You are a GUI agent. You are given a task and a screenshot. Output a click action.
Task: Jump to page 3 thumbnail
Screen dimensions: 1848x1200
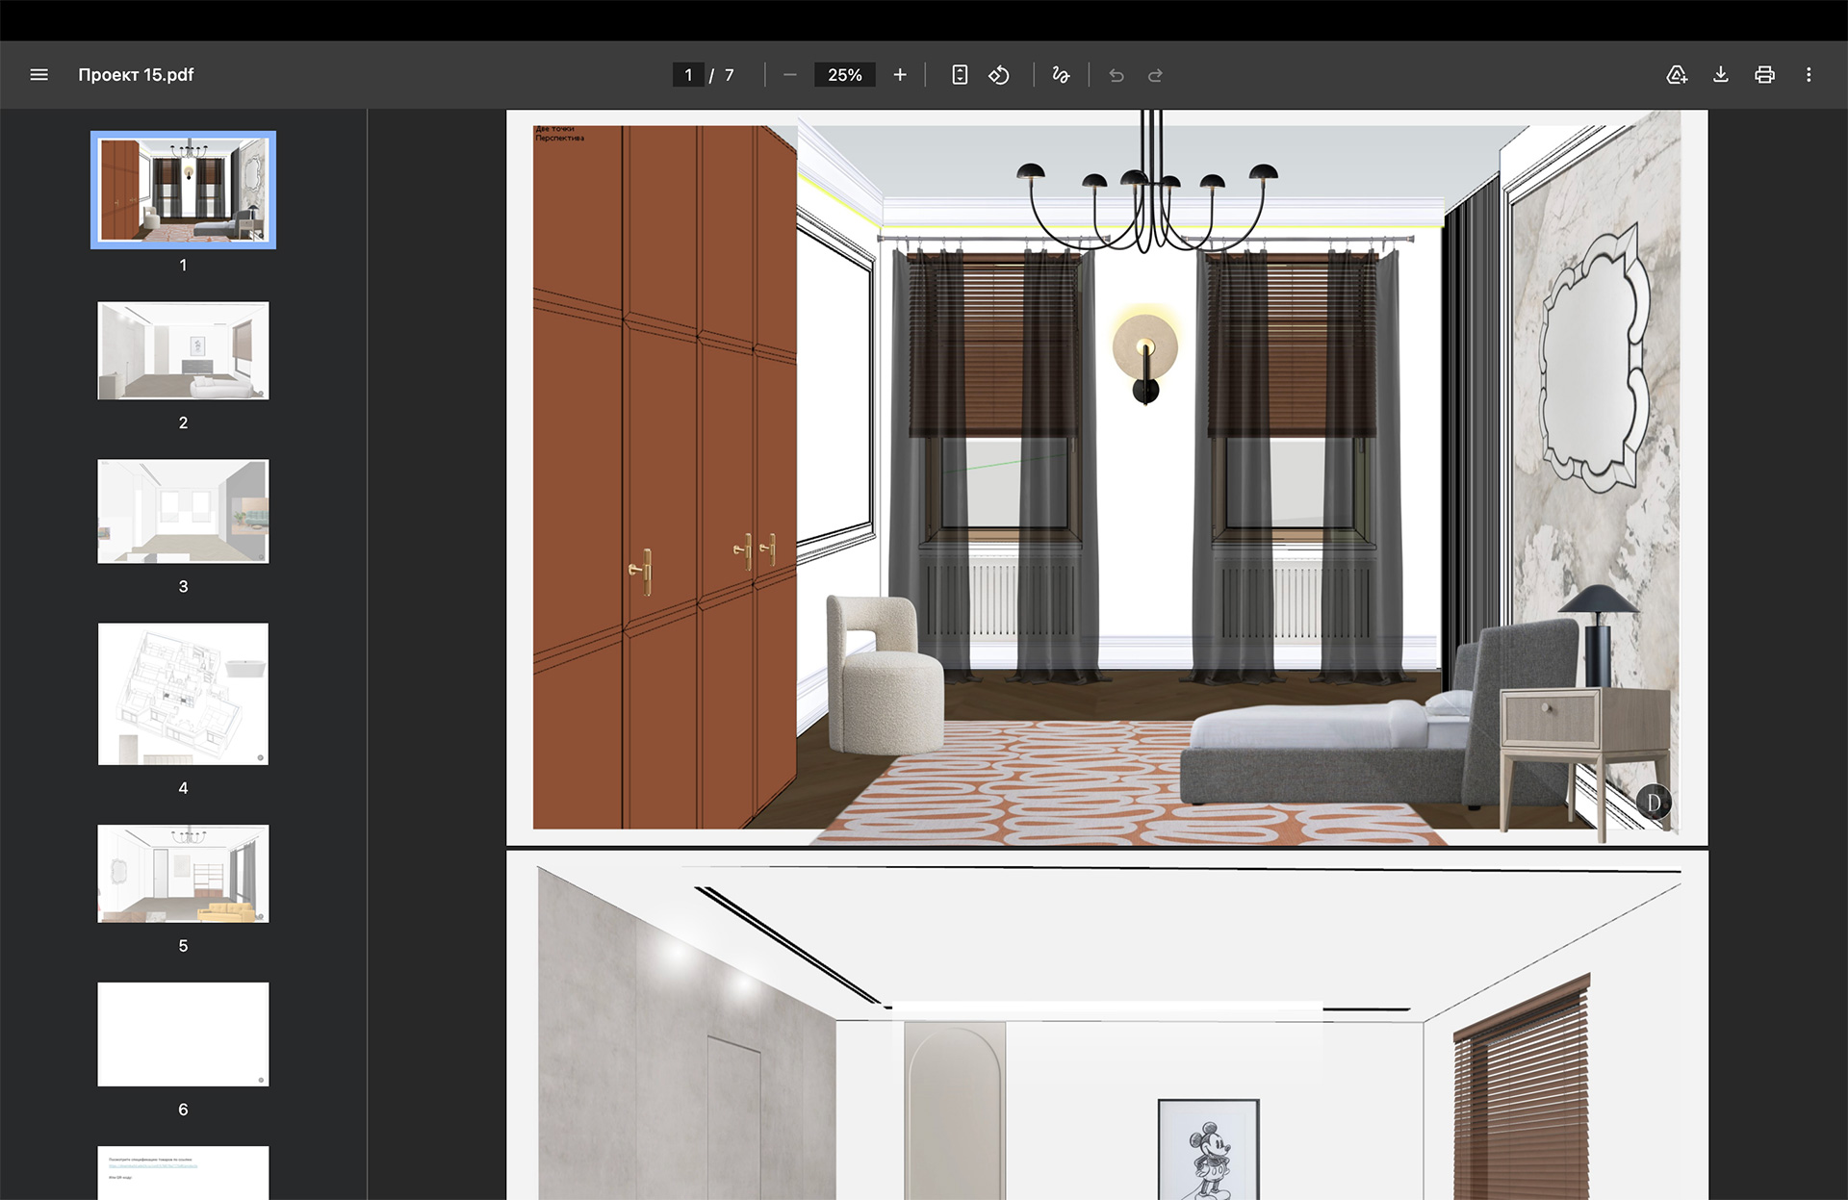point(183,511)
